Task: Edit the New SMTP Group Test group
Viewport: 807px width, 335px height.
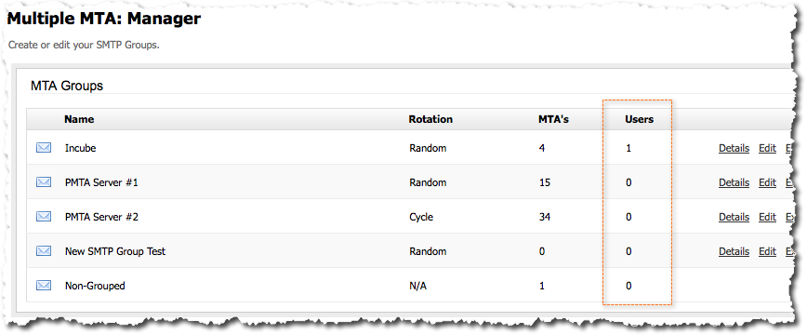Action: click(767, 251)
